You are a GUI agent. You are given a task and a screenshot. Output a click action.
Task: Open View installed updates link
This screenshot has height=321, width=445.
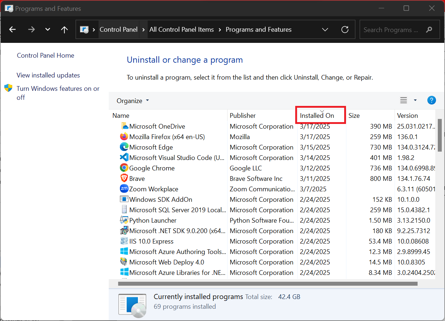[x=48, y=75]
